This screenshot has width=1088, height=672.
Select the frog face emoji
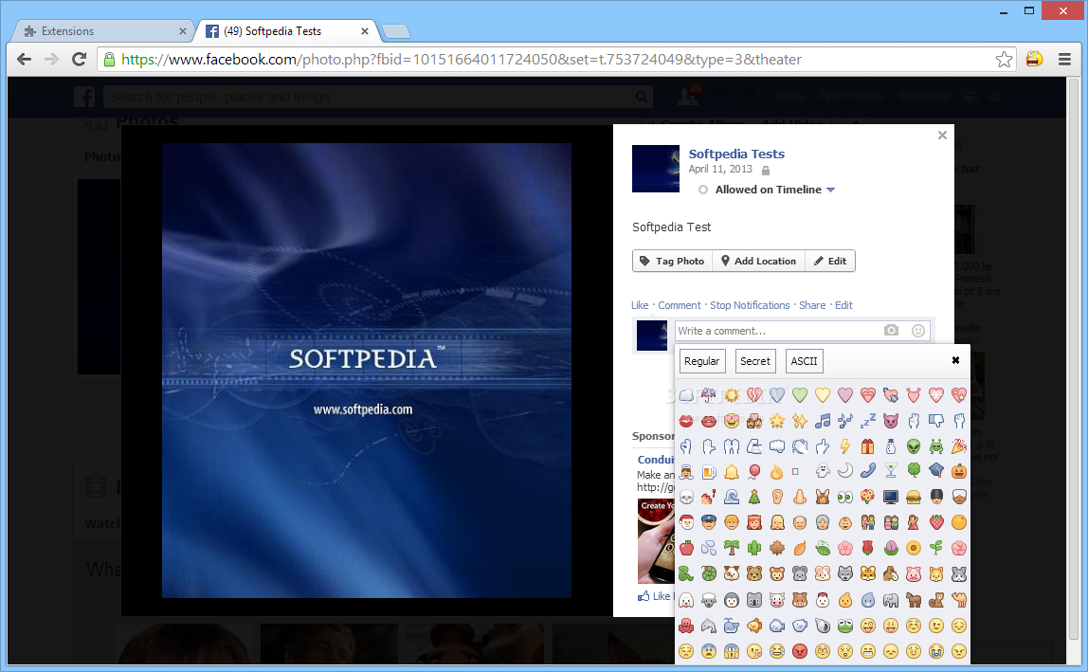tap(845, 626)
